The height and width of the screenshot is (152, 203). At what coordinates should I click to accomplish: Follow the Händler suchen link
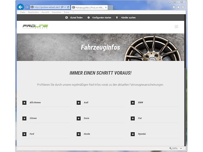128,18
